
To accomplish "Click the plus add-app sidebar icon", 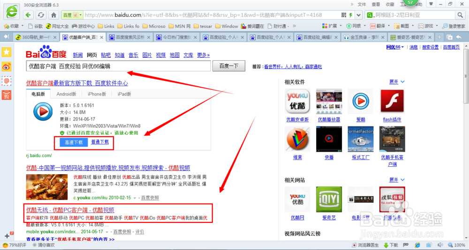I will 7,235.
